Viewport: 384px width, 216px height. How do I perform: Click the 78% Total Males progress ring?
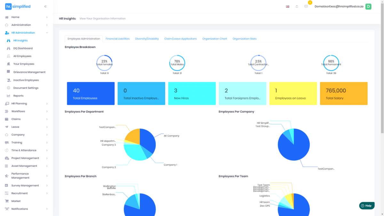click(x=177, y=63)
